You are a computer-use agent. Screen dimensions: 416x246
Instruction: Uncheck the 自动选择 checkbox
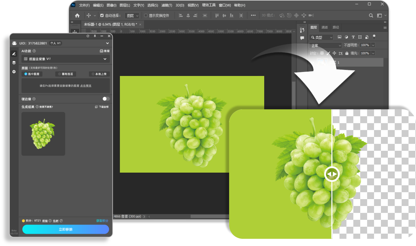(x=102, y=16)
